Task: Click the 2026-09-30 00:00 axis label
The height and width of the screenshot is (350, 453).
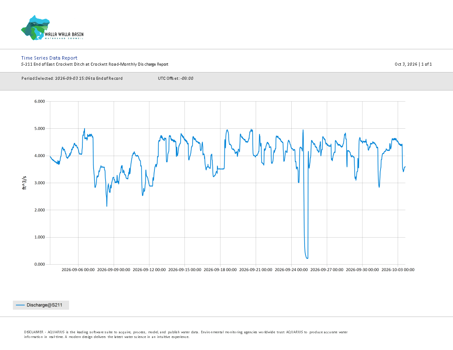Action: click(362, 269)
